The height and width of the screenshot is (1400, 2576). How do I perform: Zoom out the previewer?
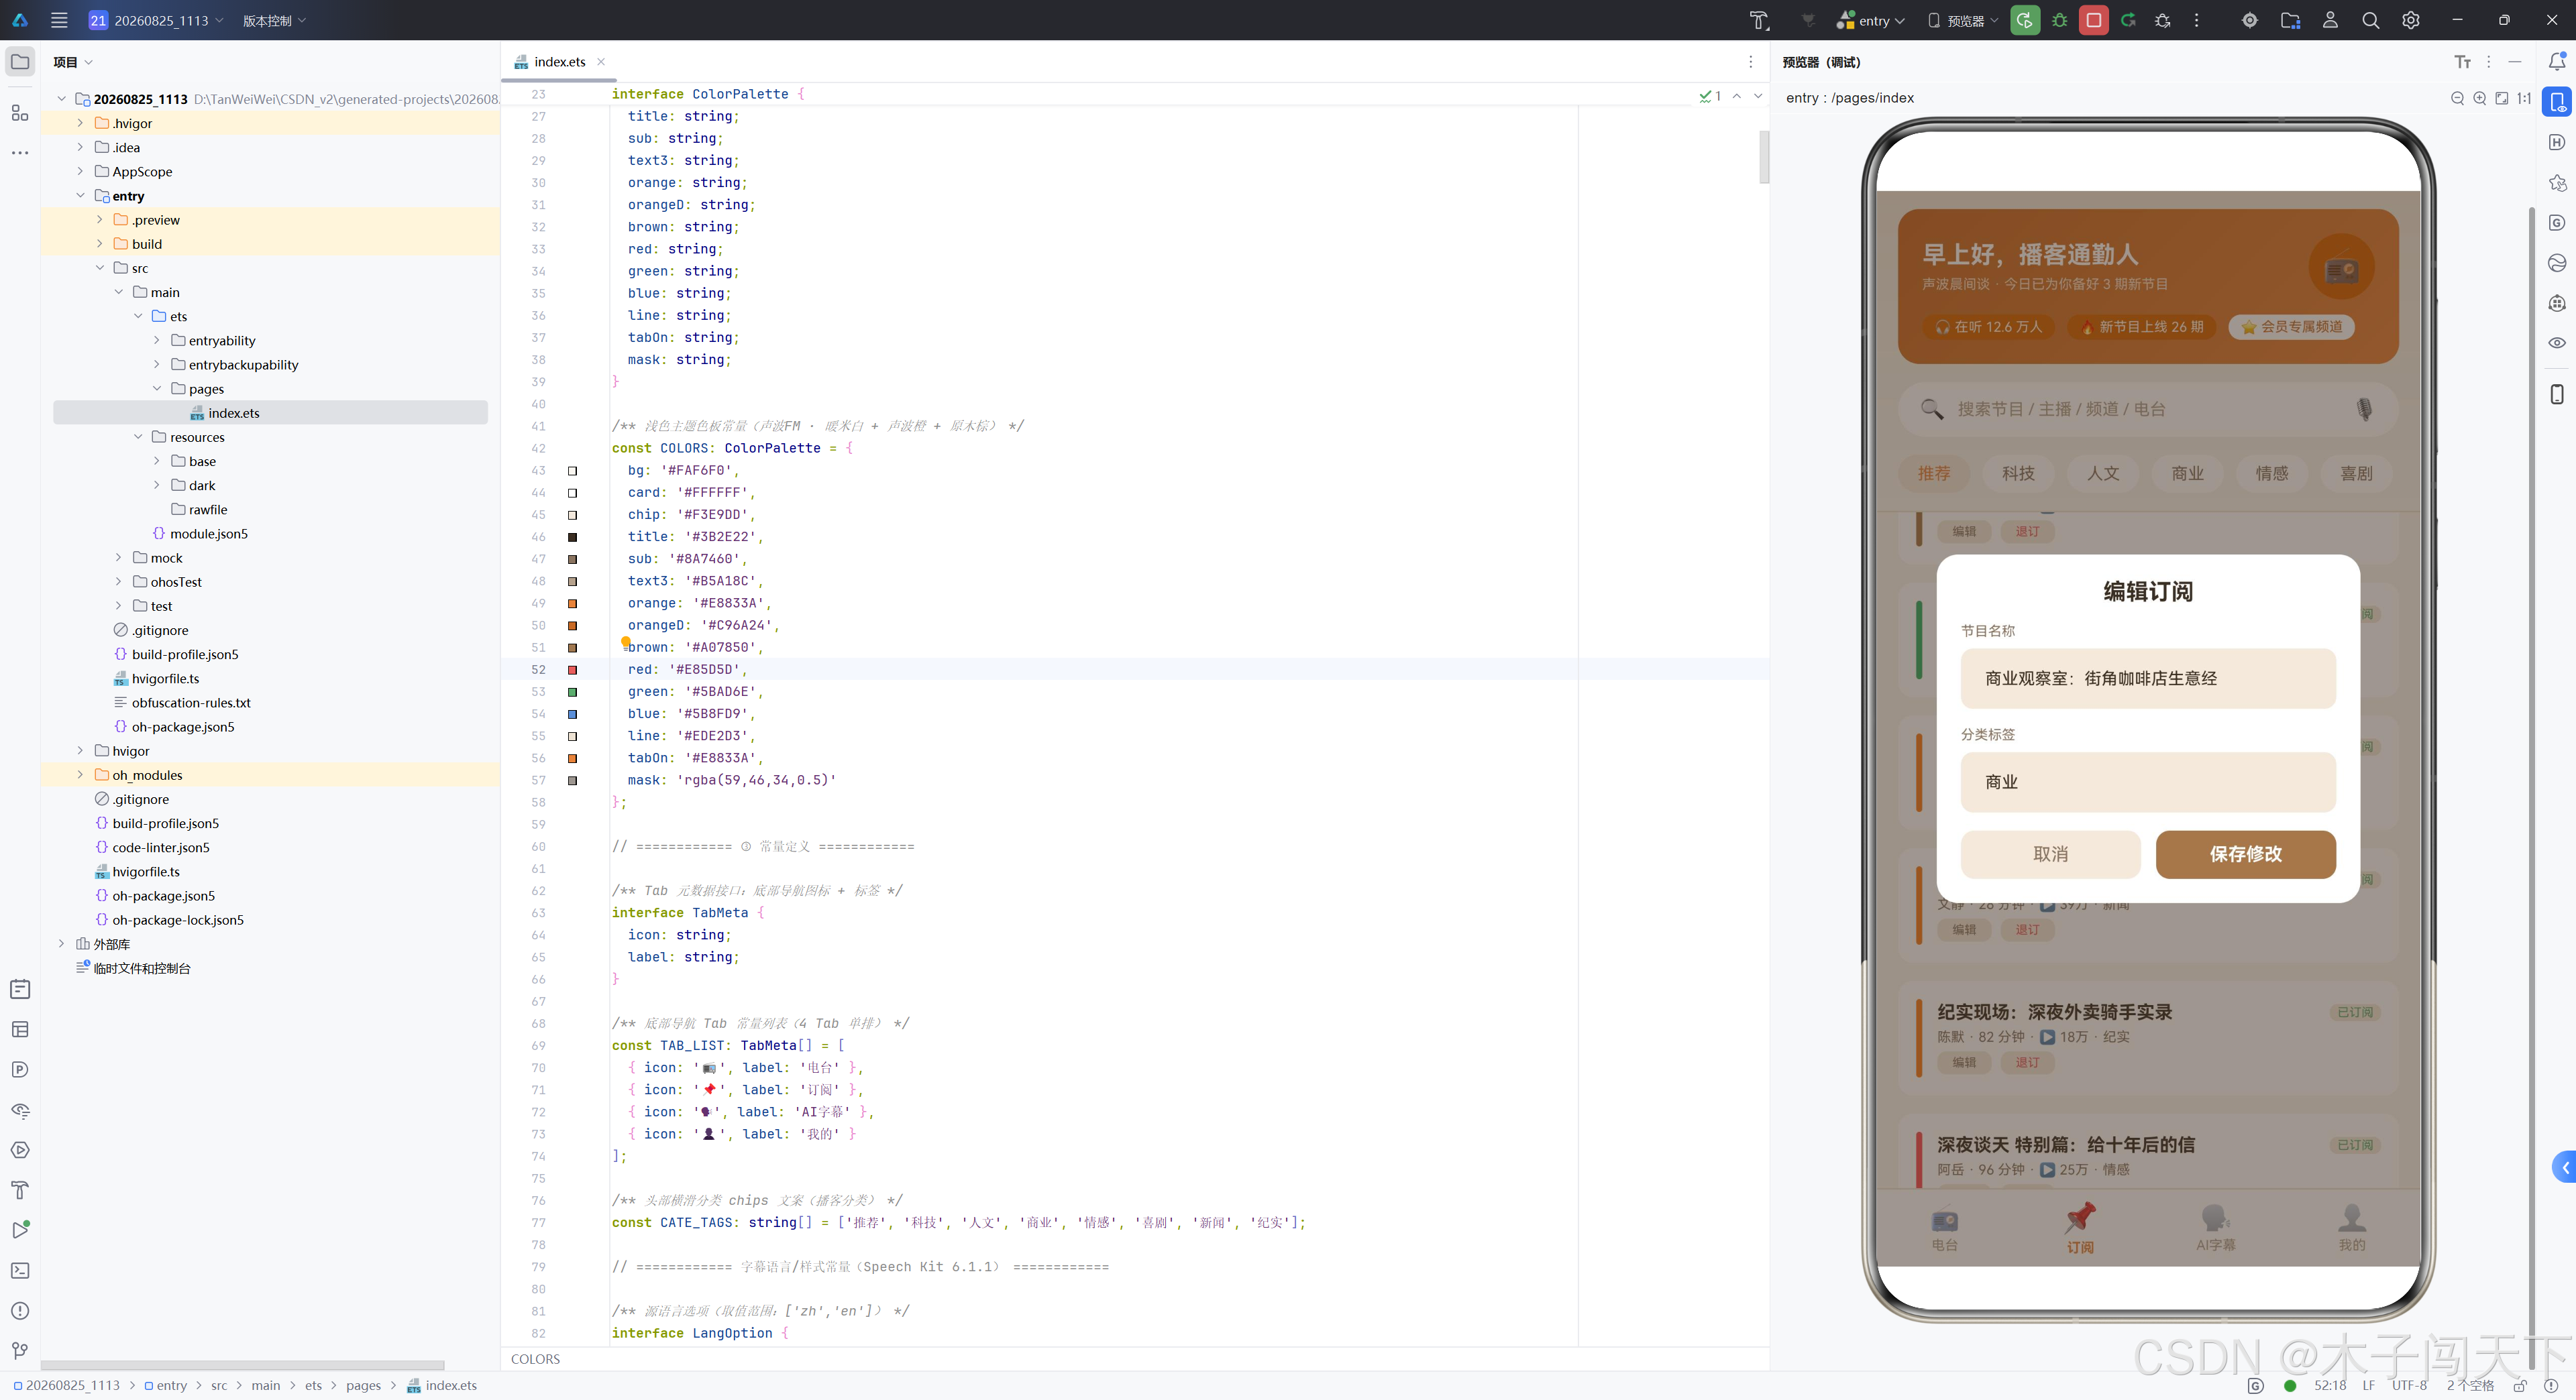(2457, 98)
